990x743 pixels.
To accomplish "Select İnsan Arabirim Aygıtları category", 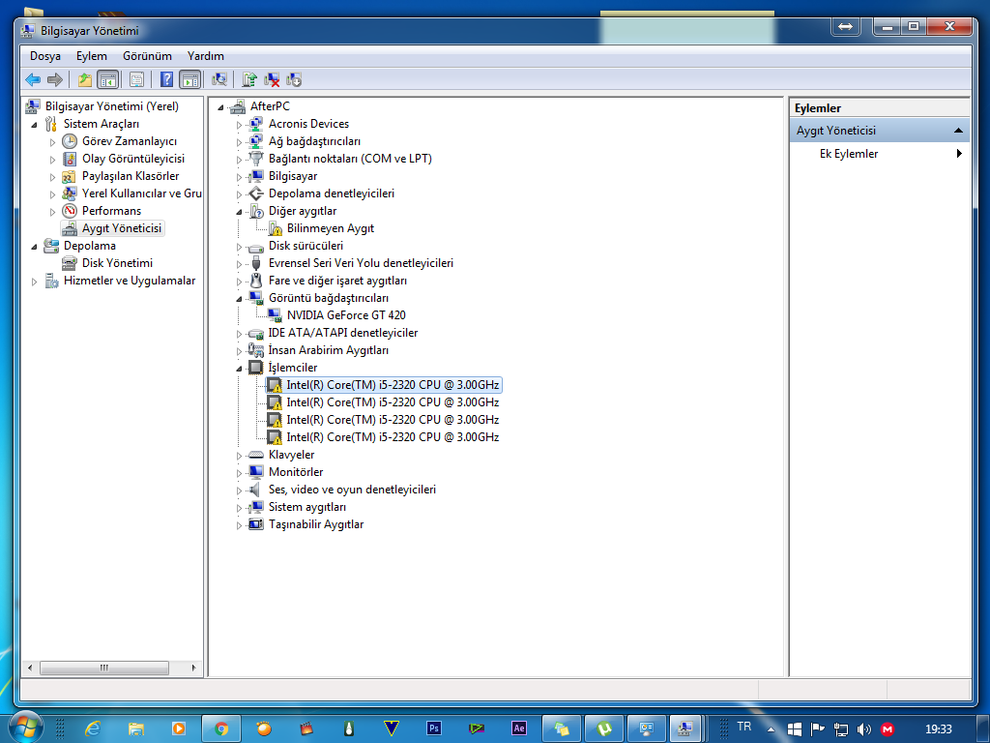I will click(329, 350).
